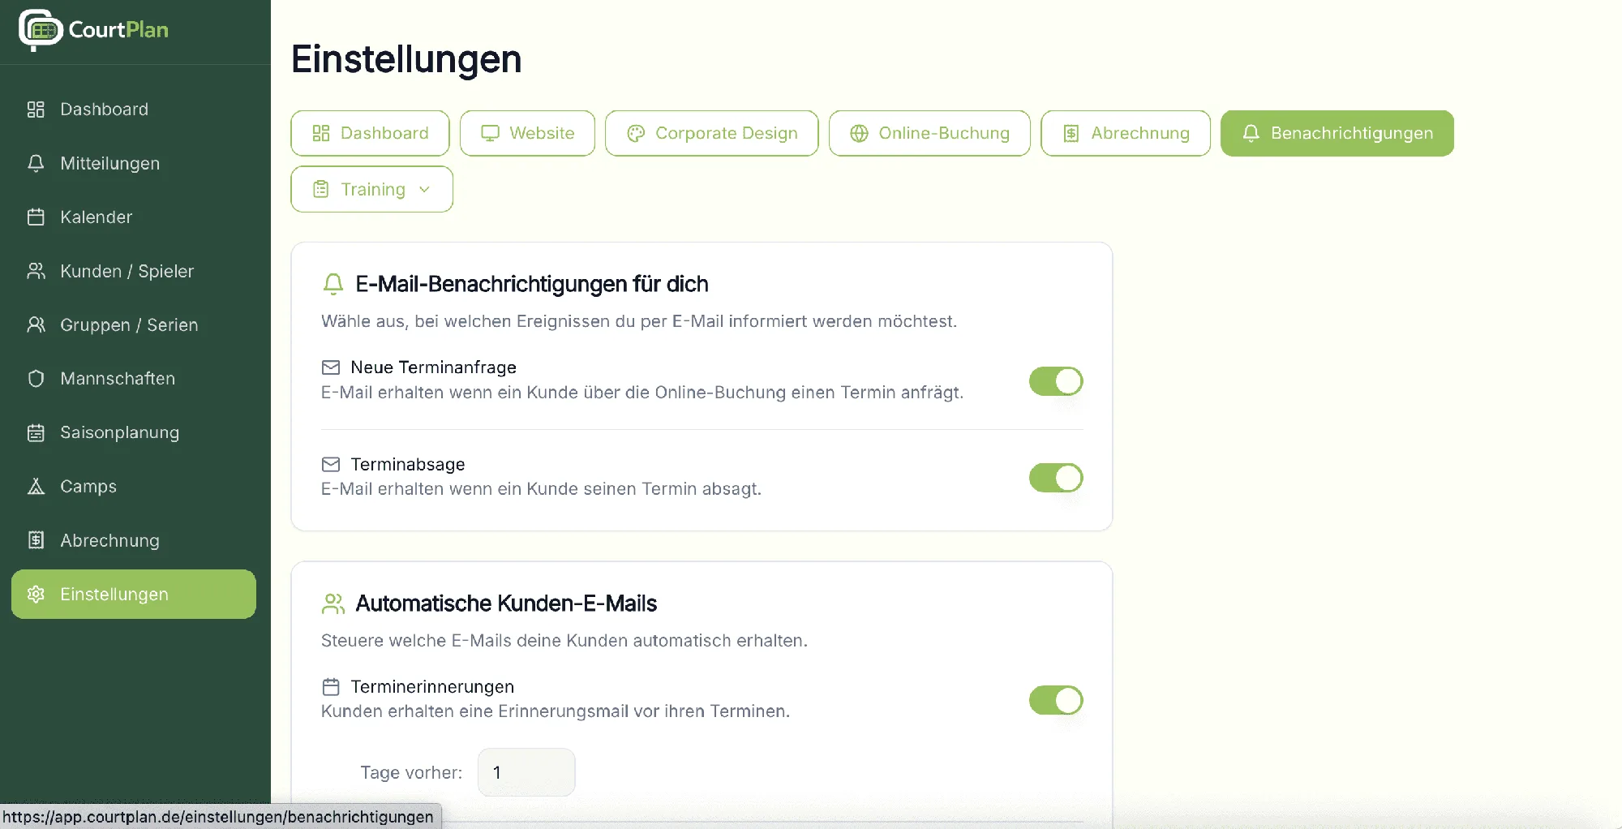Click the Tage vorher input field
The width and height of the screenshot is (1622, 829).
[526, 772]
